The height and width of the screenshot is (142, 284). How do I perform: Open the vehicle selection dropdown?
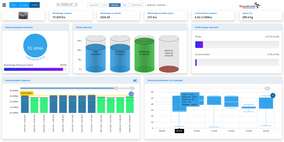coord(67,5)
